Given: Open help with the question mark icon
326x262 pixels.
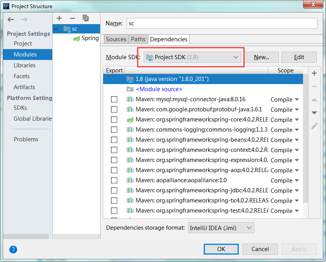Looking at the screenshot, I should 13,249.
